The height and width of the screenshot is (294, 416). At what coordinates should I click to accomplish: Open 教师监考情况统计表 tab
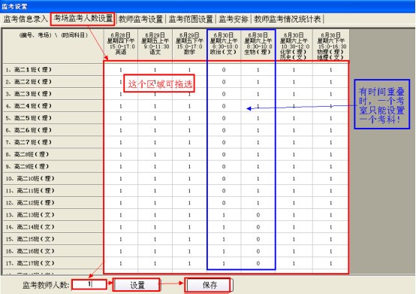click(x=288, y=19)
